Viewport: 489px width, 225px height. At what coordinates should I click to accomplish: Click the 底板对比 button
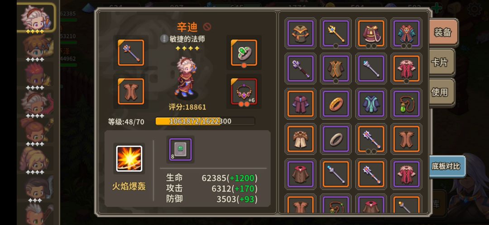pos(446,166)
